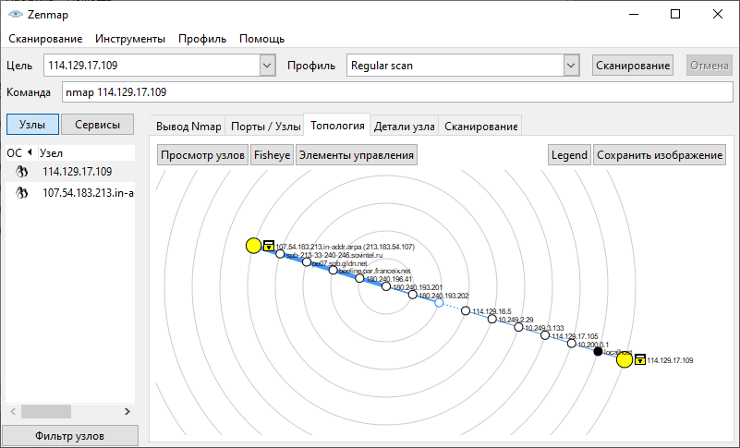Sort host list by Узел column
740x448 pixels.
click(86, 153)
